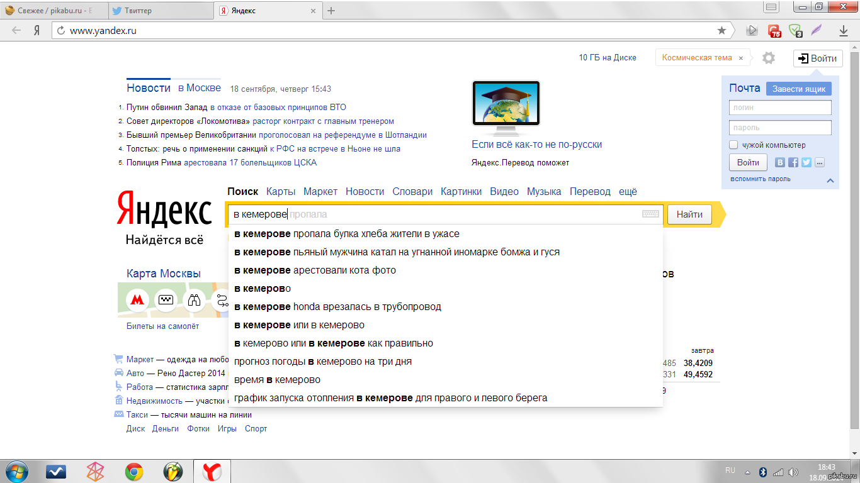
Task: Bookmark page with the star icon
Action: [x=721, y=30]
